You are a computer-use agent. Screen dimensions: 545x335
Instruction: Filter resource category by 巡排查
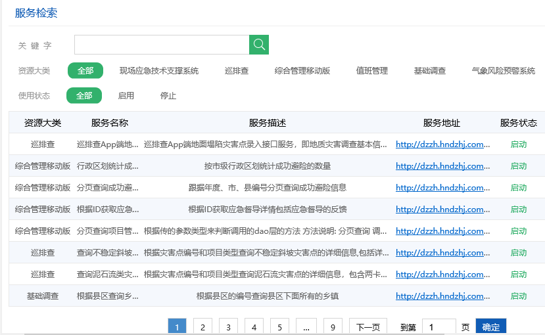[x=237, y=71]
